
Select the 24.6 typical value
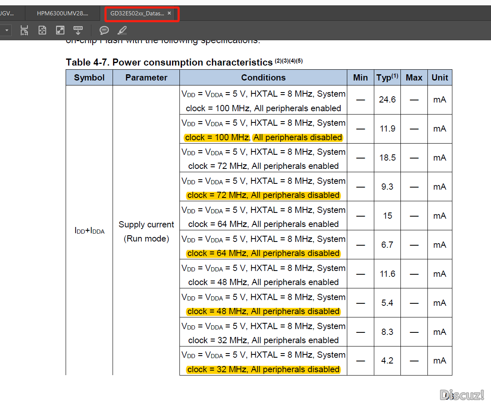387,100
